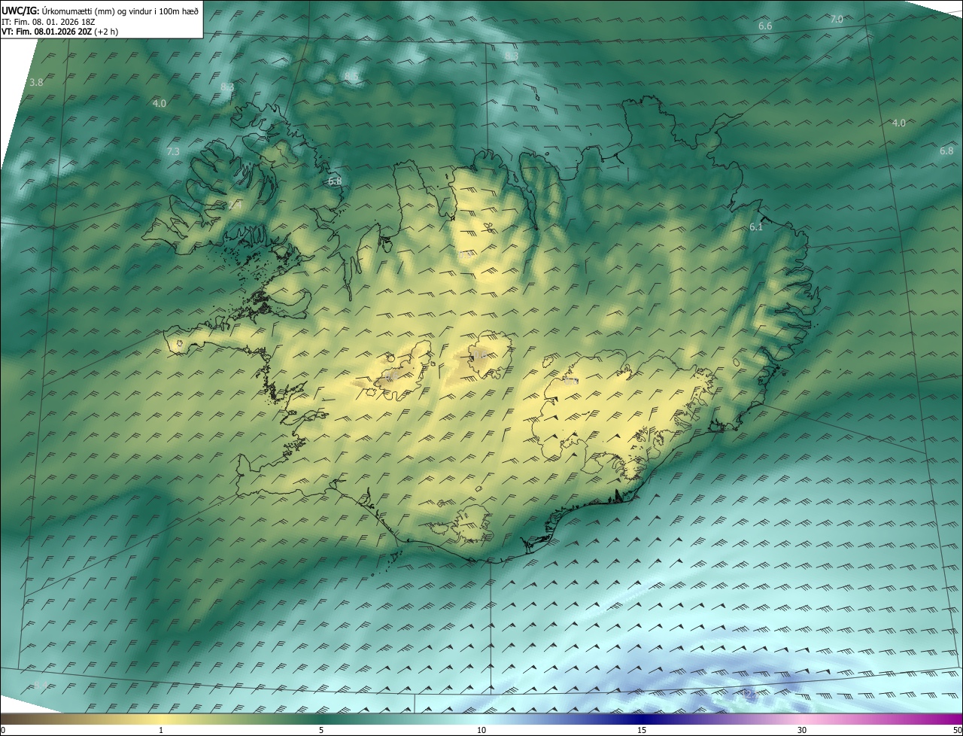Click the 2.4 value label on map

point(234,205)
